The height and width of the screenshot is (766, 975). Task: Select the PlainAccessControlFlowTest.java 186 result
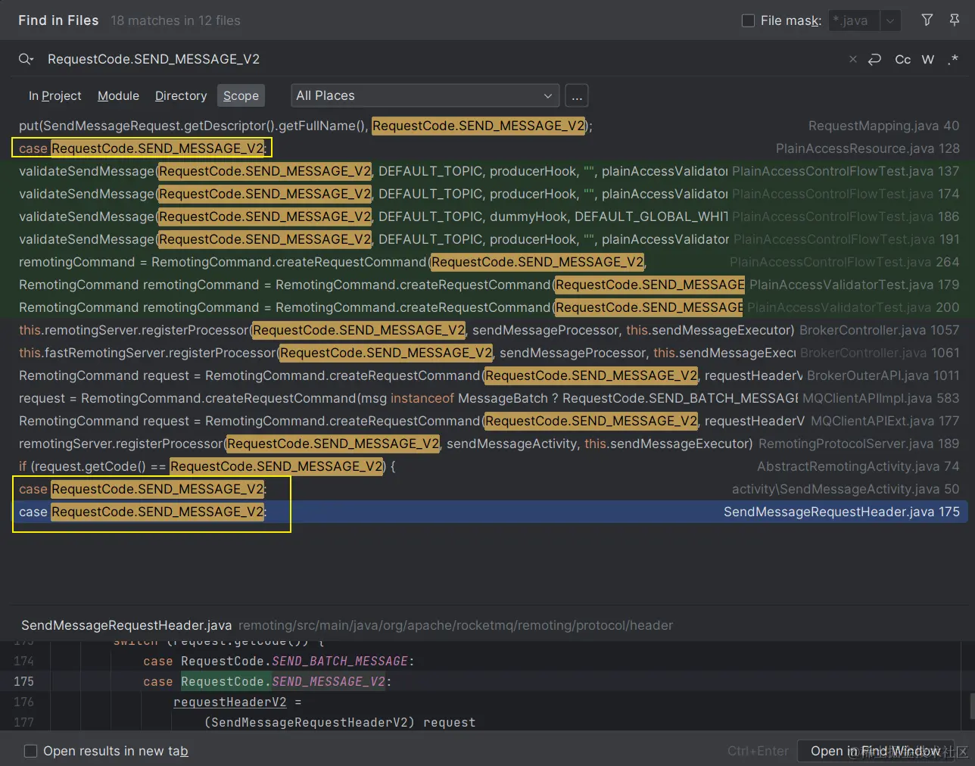click(489, 216)
